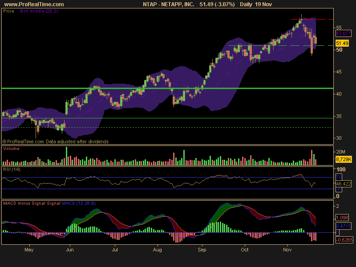
Task: Click the tallest volume bar at end of May
Action: click(66, 156)
